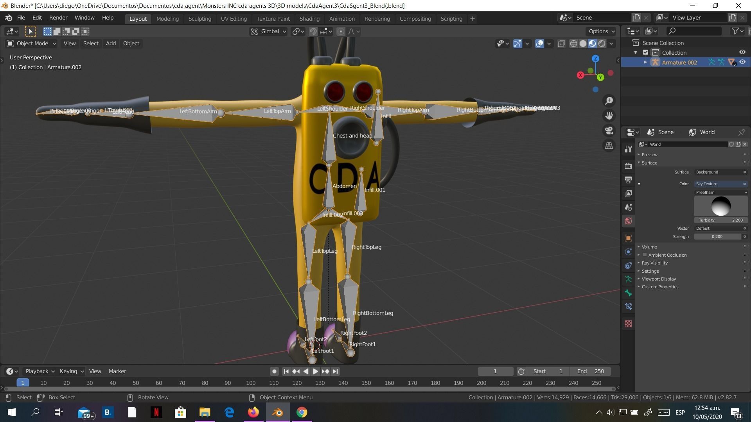The width and height of the screenshot is (751, 422).
Task: Toggle camera view icon
Action: click(x=609, y=131)
